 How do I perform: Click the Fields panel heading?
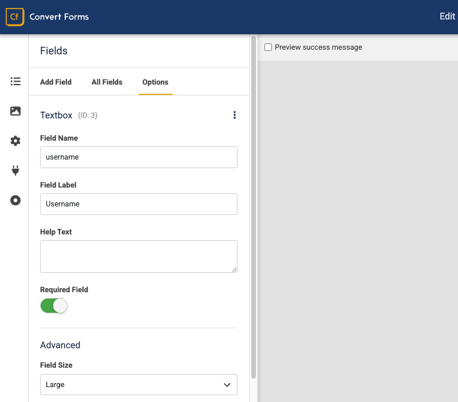[54, 51]
